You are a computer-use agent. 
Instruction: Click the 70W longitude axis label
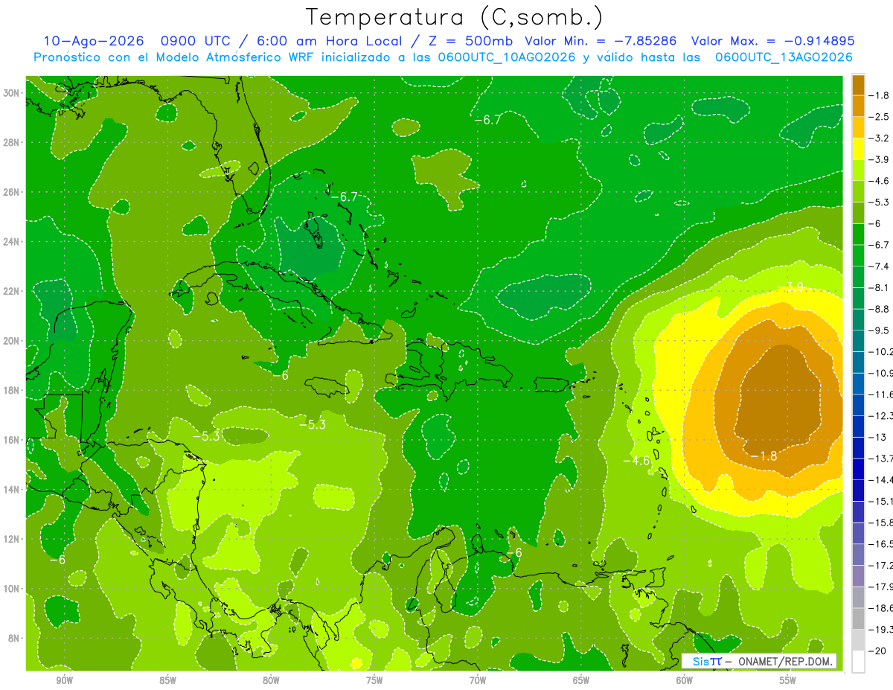click(478, 680)
